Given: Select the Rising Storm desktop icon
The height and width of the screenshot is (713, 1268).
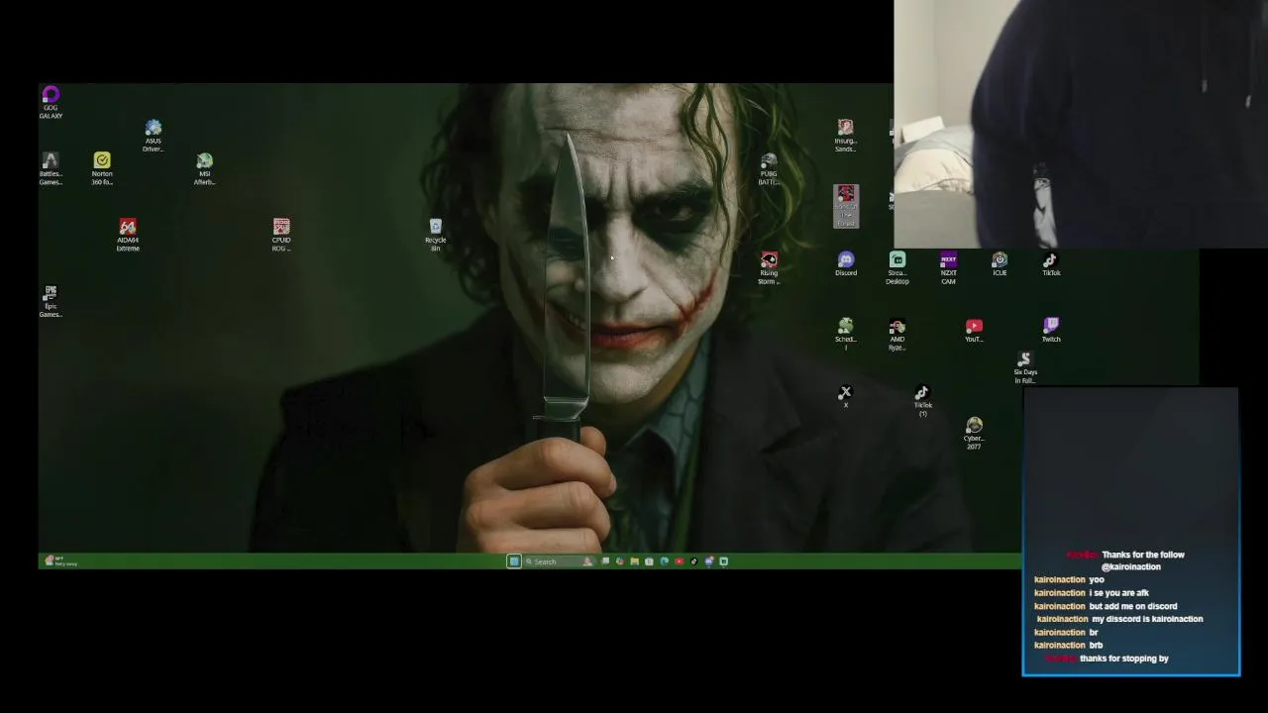Looking at the screenshot, I should (x=769, y=267).
